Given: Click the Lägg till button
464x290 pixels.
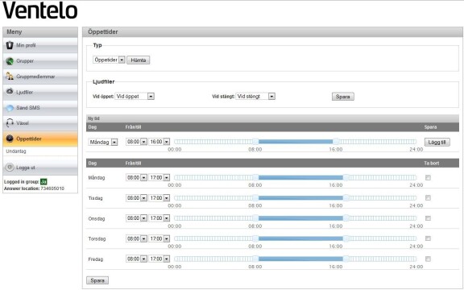Looking at the screenshot, I should click(x=437, y=142).
